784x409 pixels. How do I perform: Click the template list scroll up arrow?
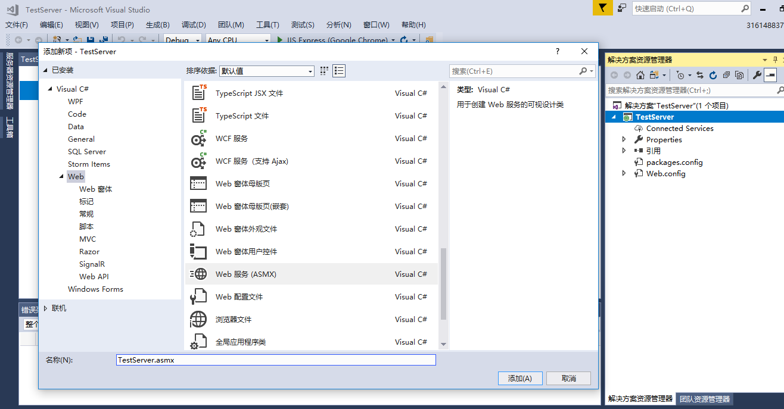(443, 87)
